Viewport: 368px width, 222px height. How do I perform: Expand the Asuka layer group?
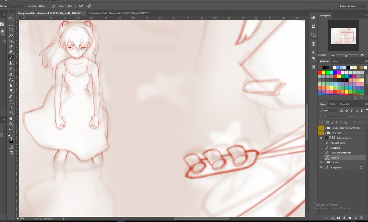[326, 162]
